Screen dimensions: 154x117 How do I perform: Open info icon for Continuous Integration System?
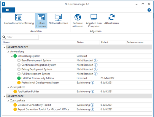click(96, 65)
